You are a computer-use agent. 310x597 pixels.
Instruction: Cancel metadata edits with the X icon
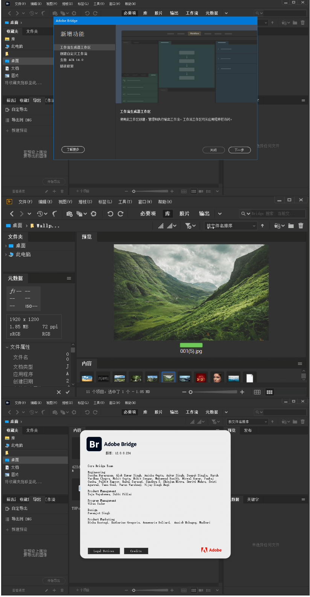pos(59,392)
